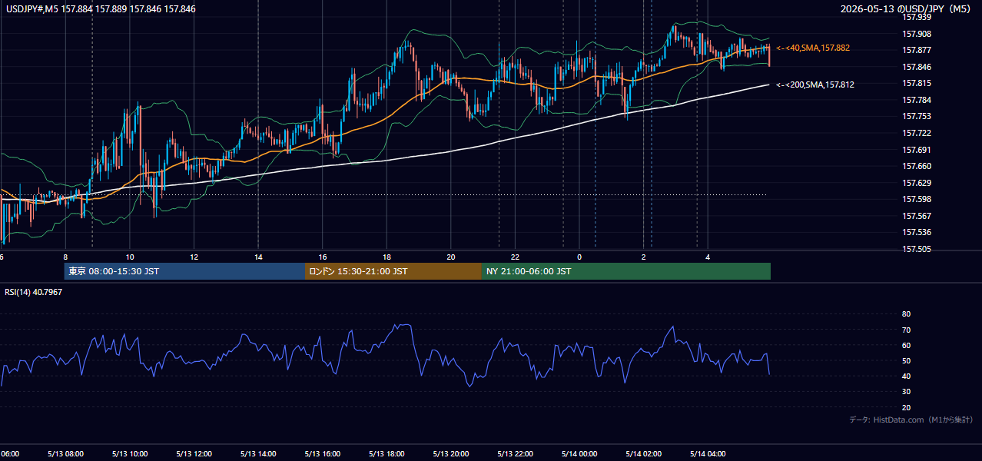Click the 5/13 10:00 time label
Screen dimensions: 982x461
click(x=129, y=454)
